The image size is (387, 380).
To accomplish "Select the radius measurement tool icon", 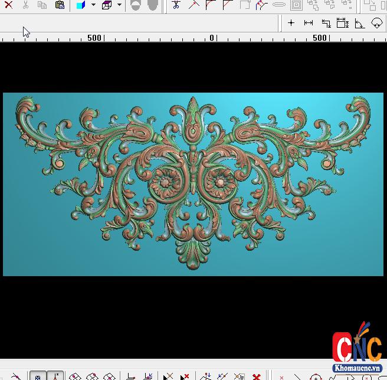I will click(376, 23).
